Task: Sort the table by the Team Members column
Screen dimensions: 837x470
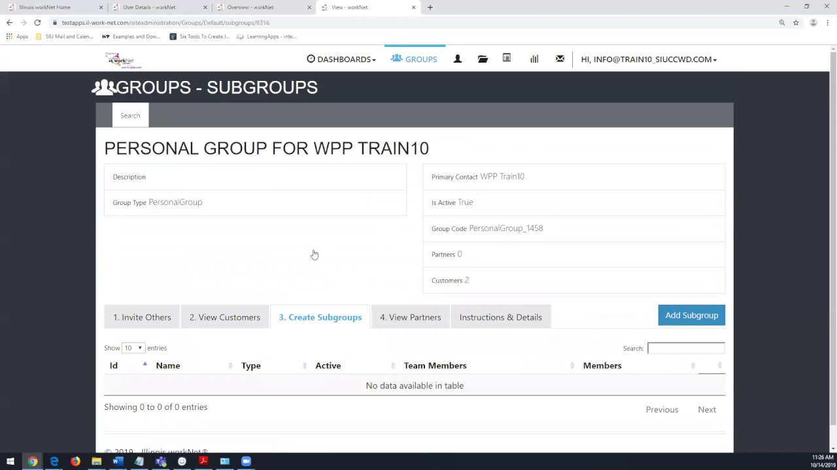Action: pyautogui.click(x=488, y=366)
